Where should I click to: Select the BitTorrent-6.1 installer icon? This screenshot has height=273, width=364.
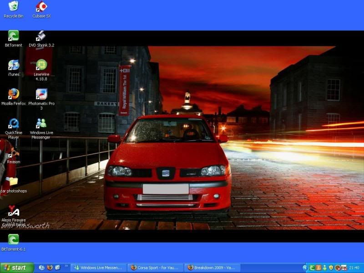pyautogui.click(x=14, y=240)
